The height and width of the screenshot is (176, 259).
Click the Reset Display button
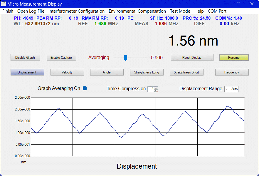click(192, 58)
